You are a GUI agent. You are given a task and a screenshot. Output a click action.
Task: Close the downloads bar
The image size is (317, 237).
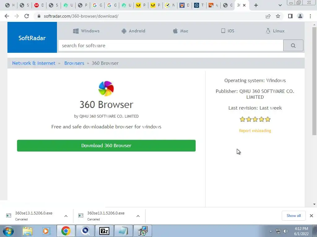311,216
